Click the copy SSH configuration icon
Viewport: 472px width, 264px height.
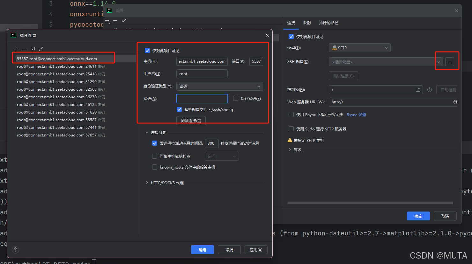coord(33,49)
